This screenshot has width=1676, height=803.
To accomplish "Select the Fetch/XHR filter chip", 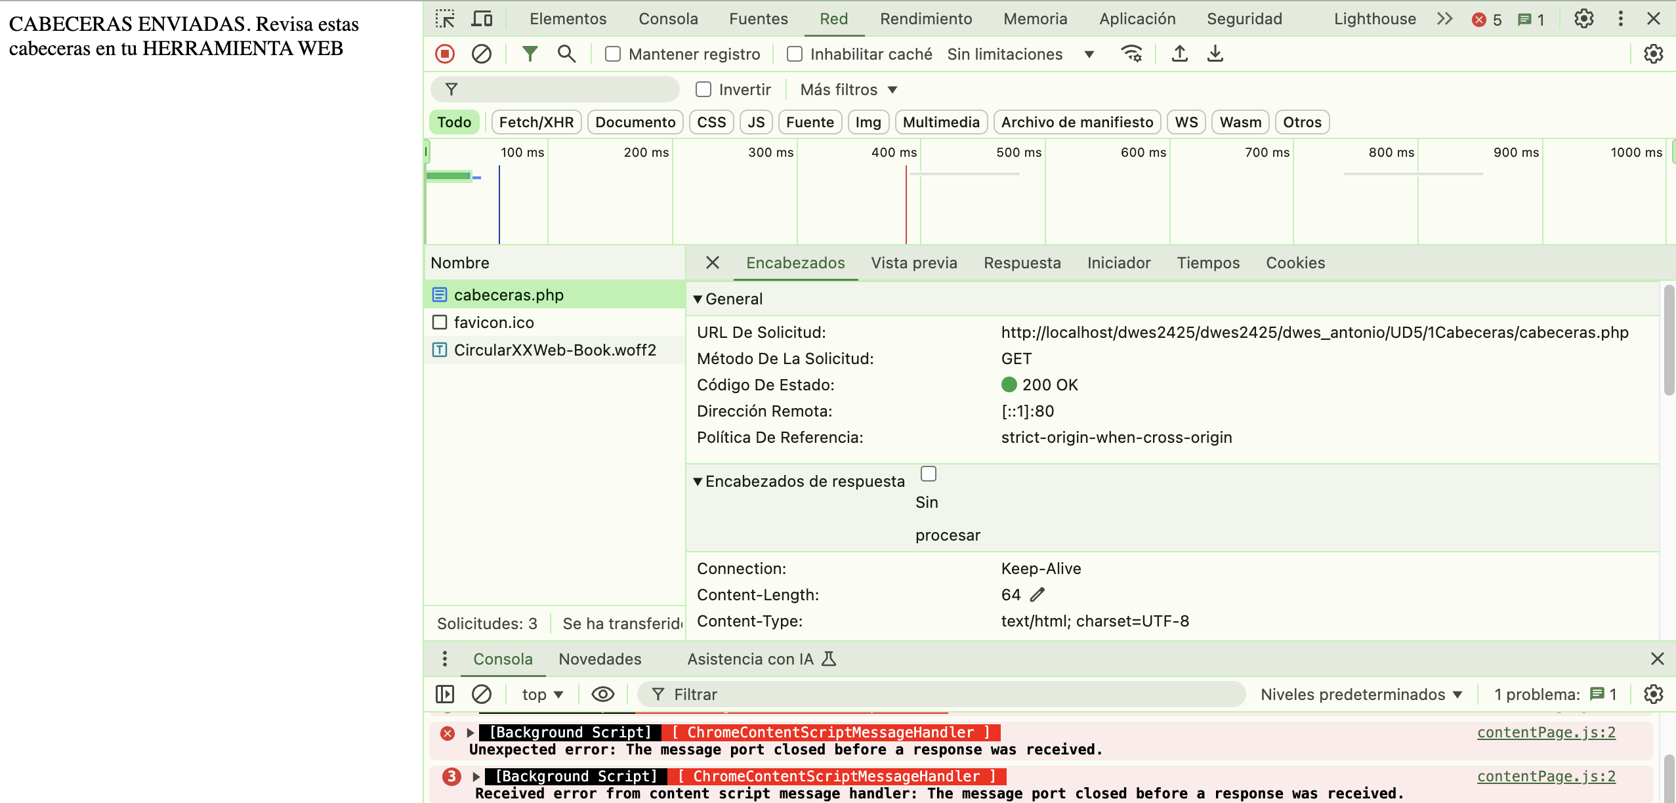I will (536, 122).
